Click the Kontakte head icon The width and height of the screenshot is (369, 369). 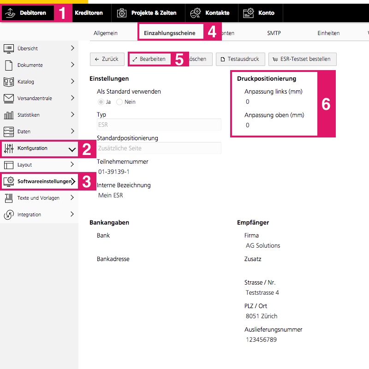[x=196, y=13]
